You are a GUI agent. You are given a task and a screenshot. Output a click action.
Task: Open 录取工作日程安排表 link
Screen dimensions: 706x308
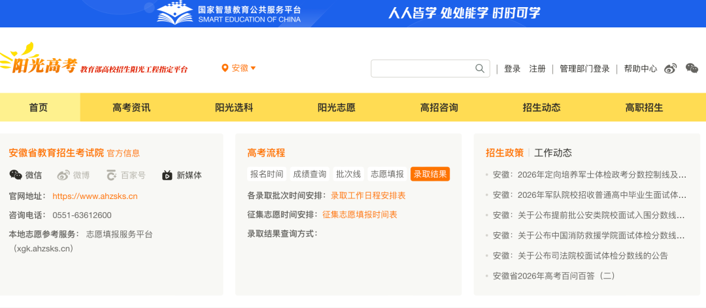368,196
